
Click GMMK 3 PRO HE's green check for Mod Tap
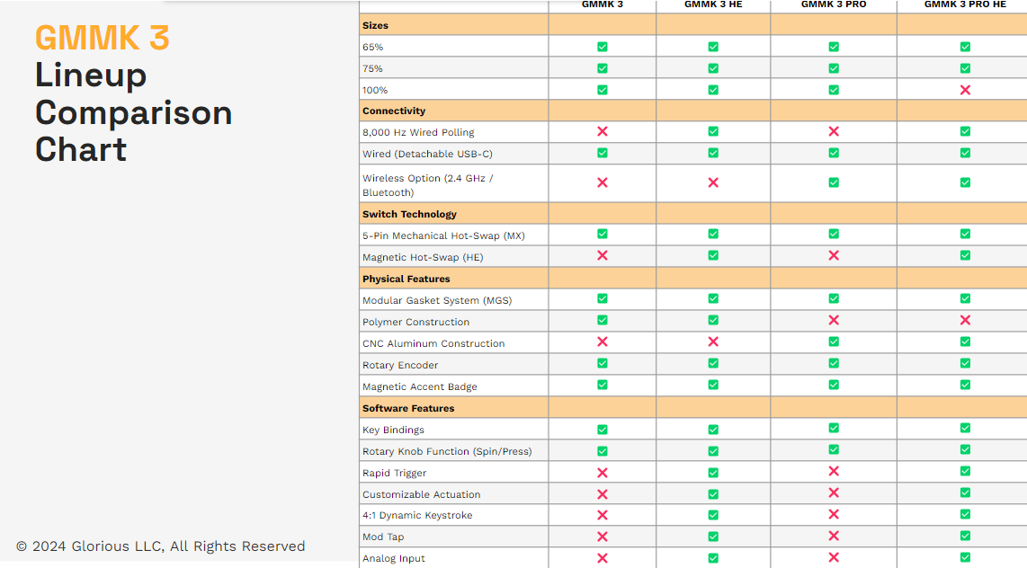[x=965, y=536]
